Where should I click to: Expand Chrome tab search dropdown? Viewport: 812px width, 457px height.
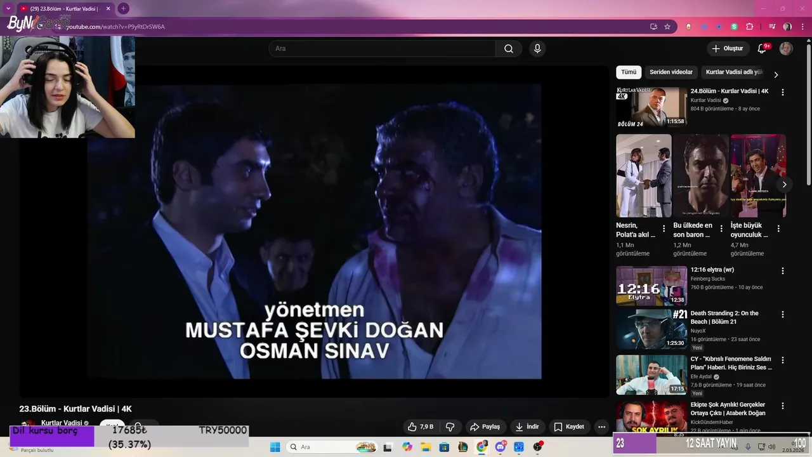[8, 8]
